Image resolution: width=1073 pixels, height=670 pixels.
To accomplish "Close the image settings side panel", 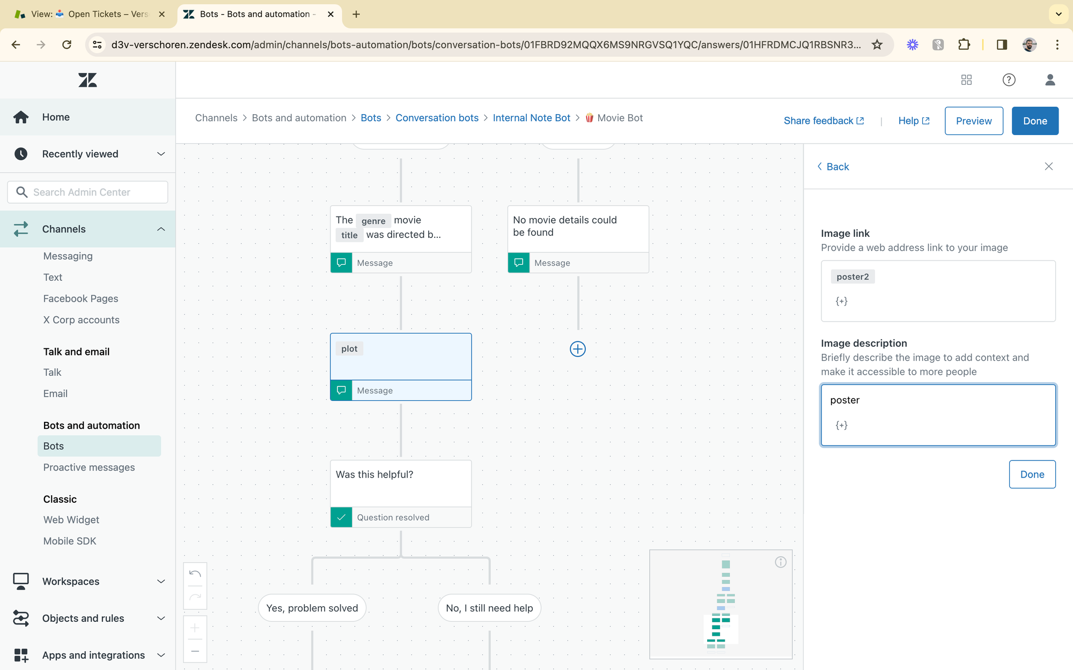I will (x=1048, y=167).
